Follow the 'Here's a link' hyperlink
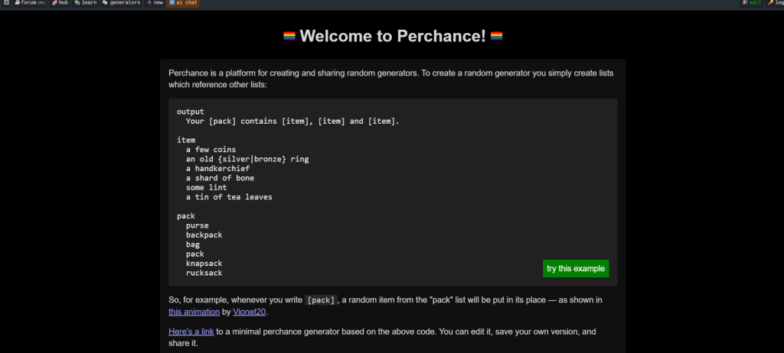Screen dimensions: 784x353 tap(191, 332)
